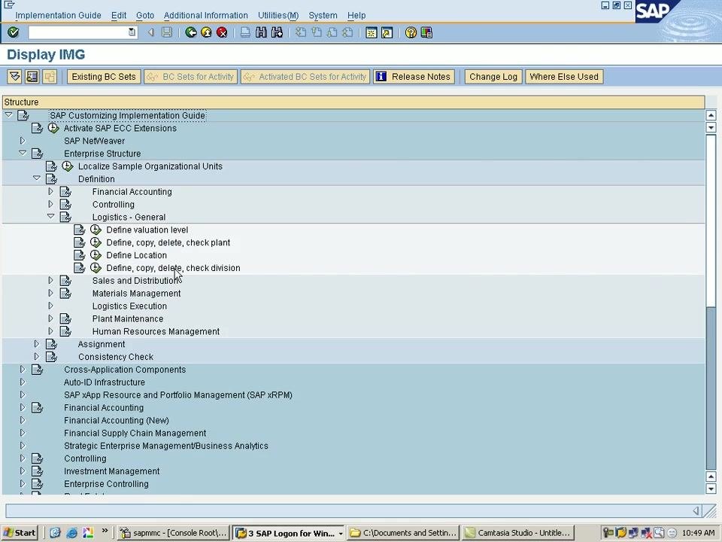Expand the Assignment node
Image resolution: width=722 pixels, height=542 pixels.
pyautogui.click(x=36, y=344)
